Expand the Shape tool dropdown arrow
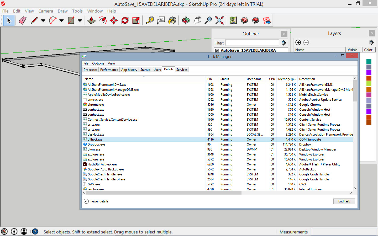The width and height of the screenshot is (378, 236). [x=80, y=20]
